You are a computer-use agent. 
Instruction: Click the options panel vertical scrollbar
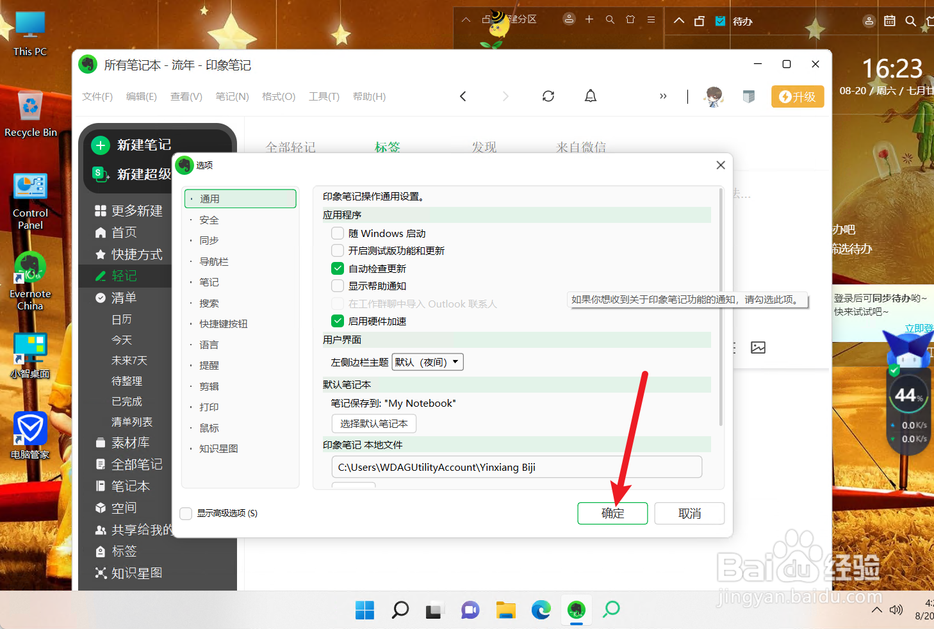pos(721,307)
